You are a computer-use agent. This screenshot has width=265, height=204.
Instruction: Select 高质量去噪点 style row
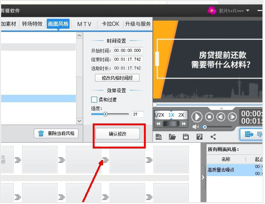pyautogui.click(x=234, y=170)
